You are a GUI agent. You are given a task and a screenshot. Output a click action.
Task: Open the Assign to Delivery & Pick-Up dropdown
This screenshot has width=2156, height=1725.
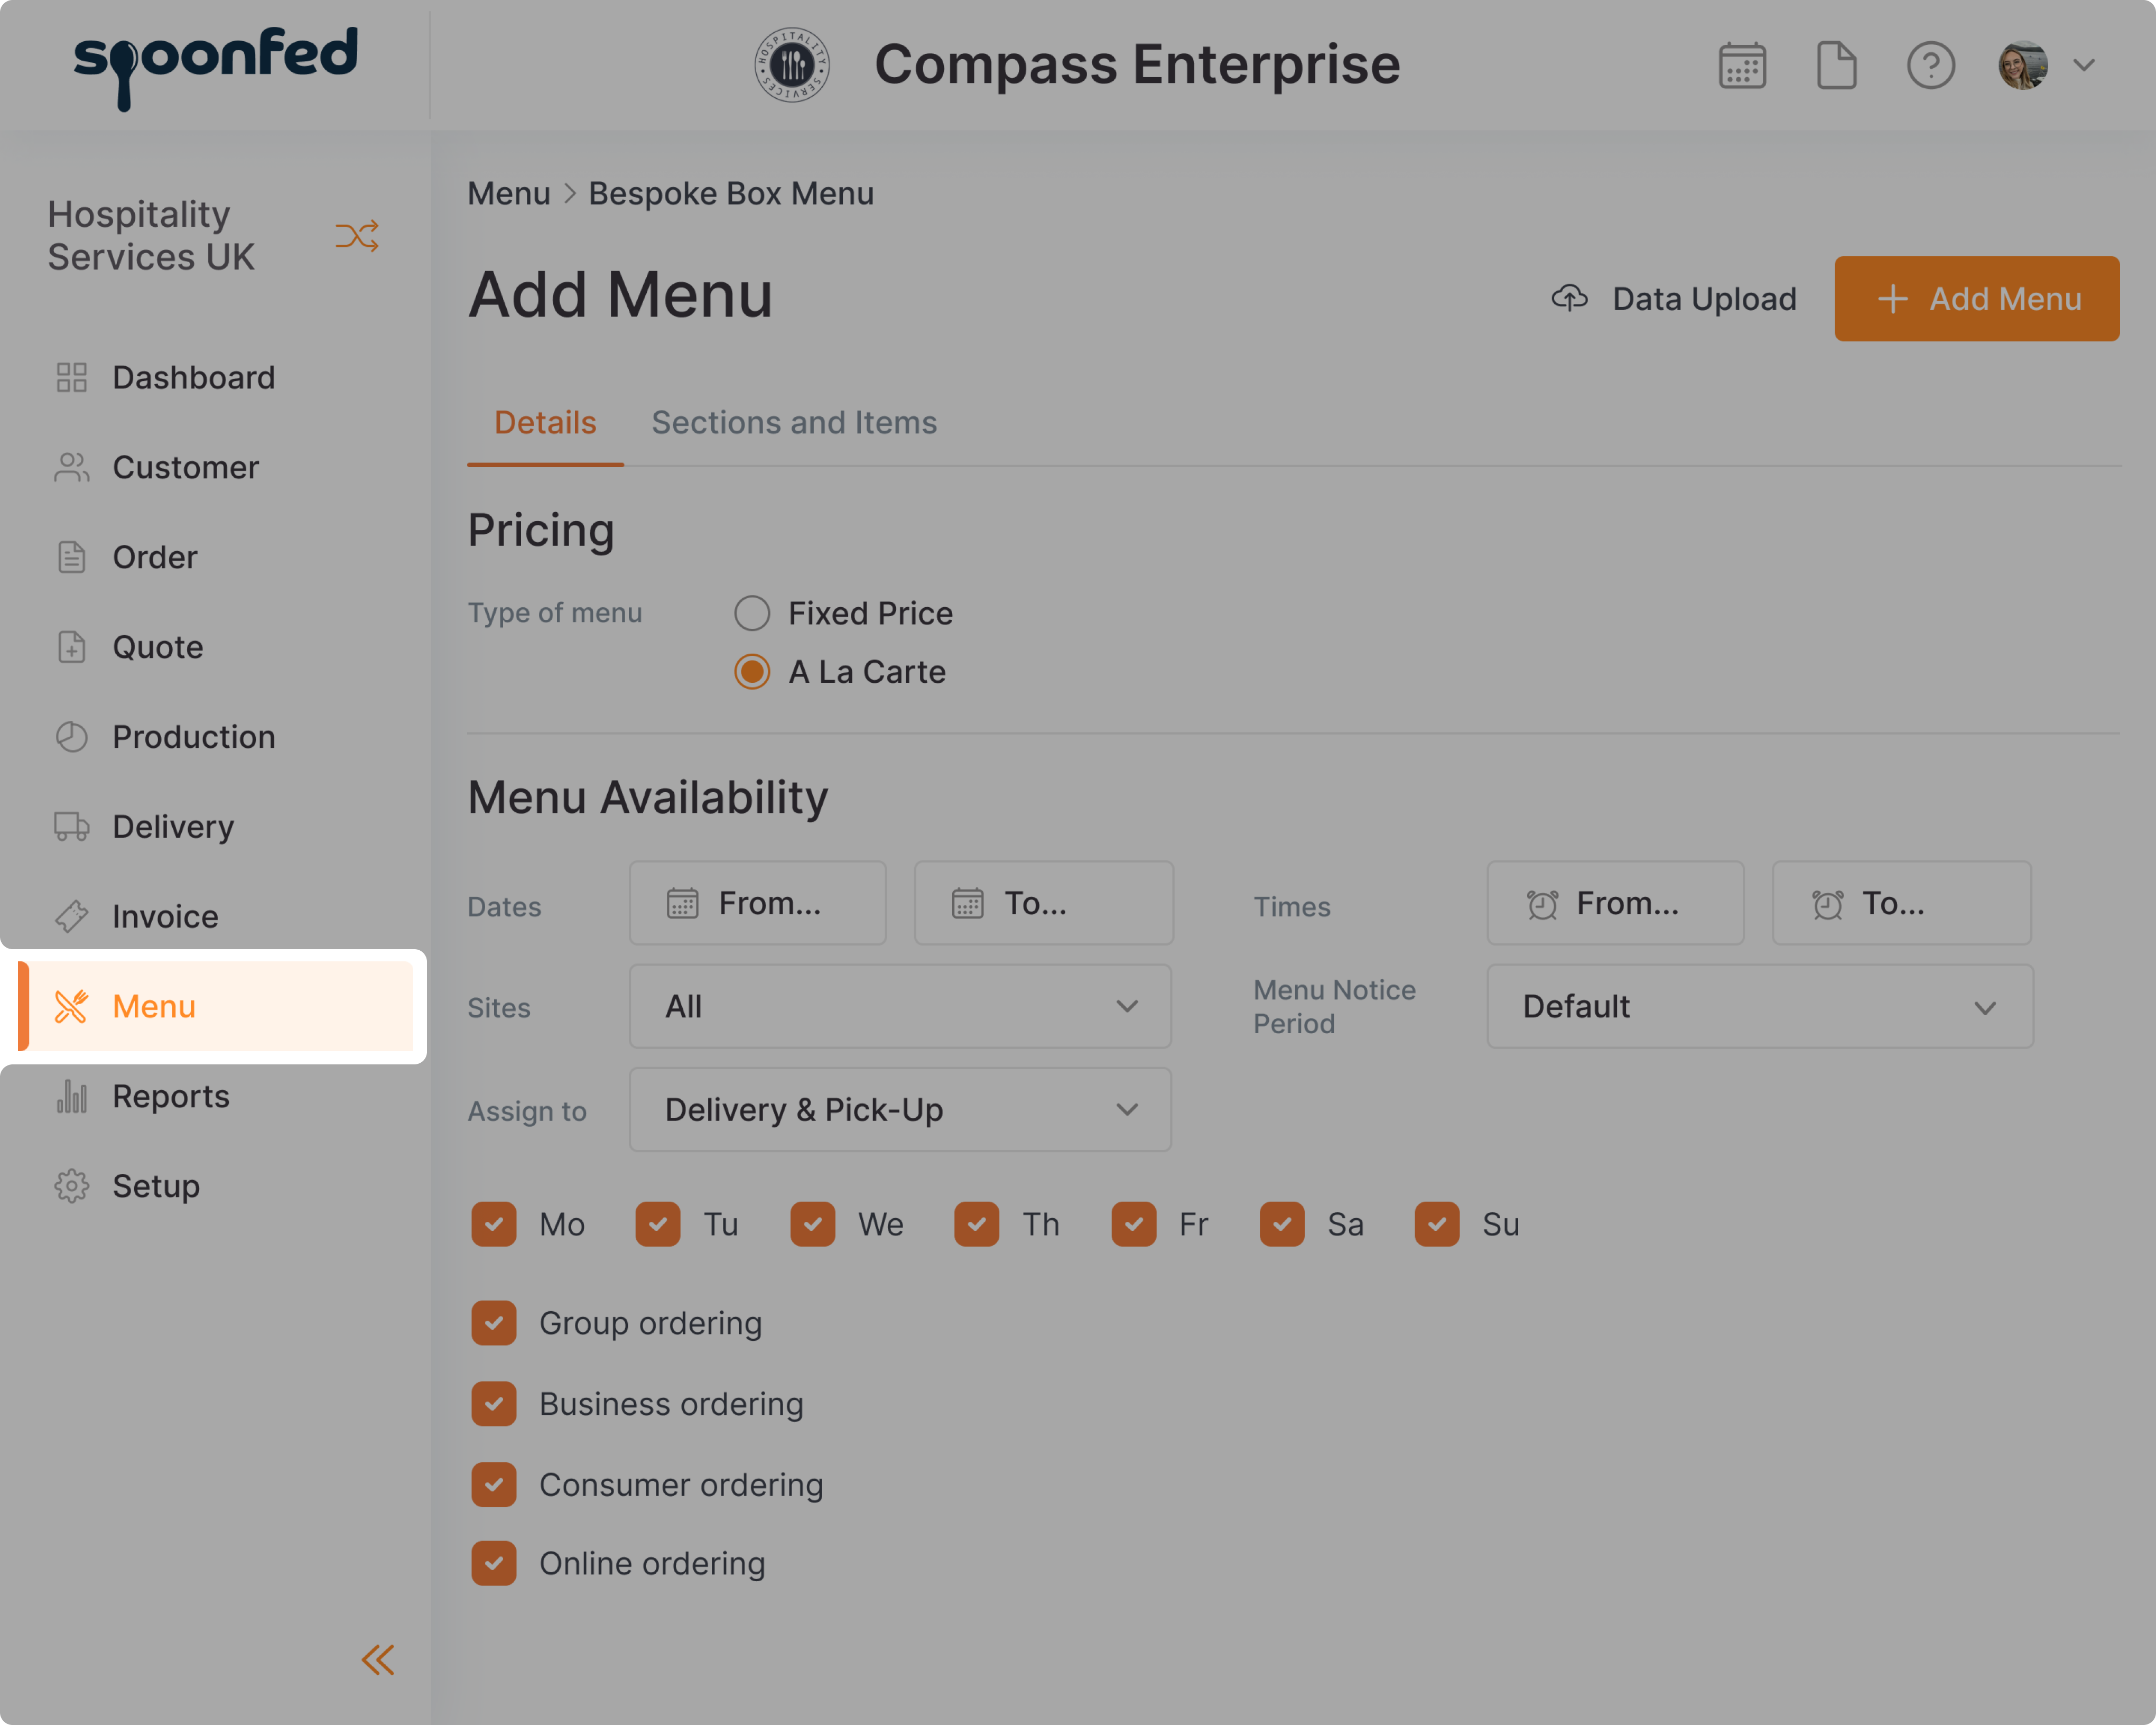tap(899, 1109)
